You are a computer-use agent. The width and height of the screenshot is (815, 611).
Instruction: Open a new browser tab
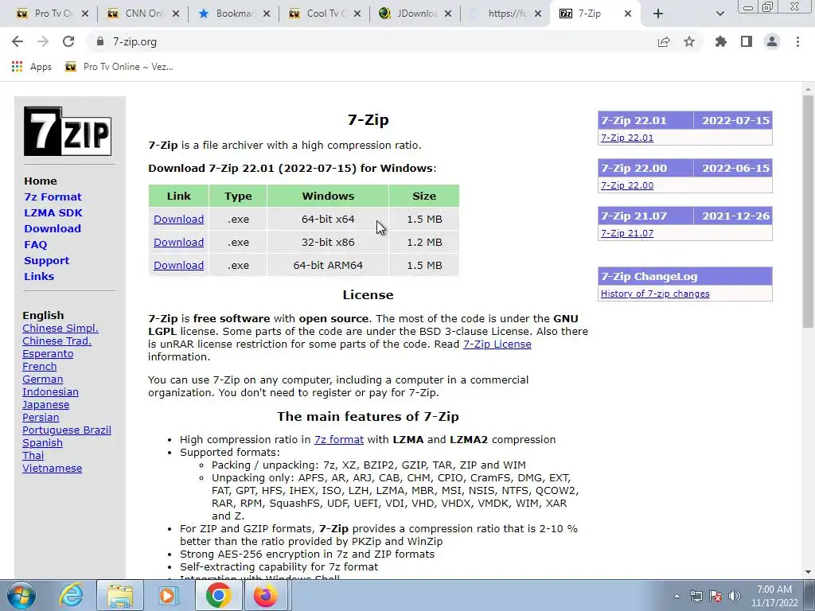[658, 14]
